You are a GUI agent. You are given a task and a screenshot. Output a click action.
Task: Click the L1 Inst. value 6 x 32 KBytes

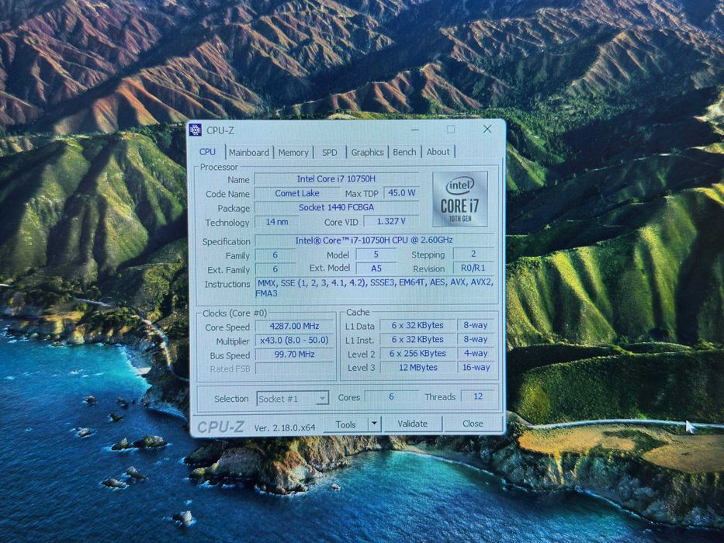click(417, 339)
